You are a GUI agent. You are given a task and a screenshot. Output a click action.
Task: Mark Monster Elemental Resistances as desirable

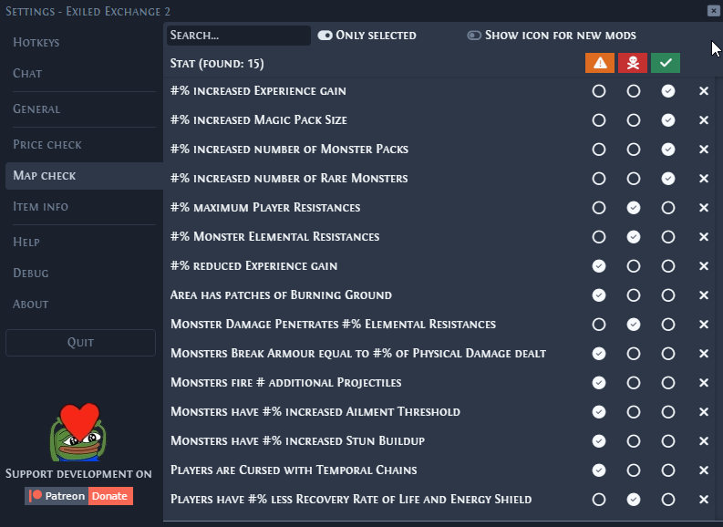668,237
